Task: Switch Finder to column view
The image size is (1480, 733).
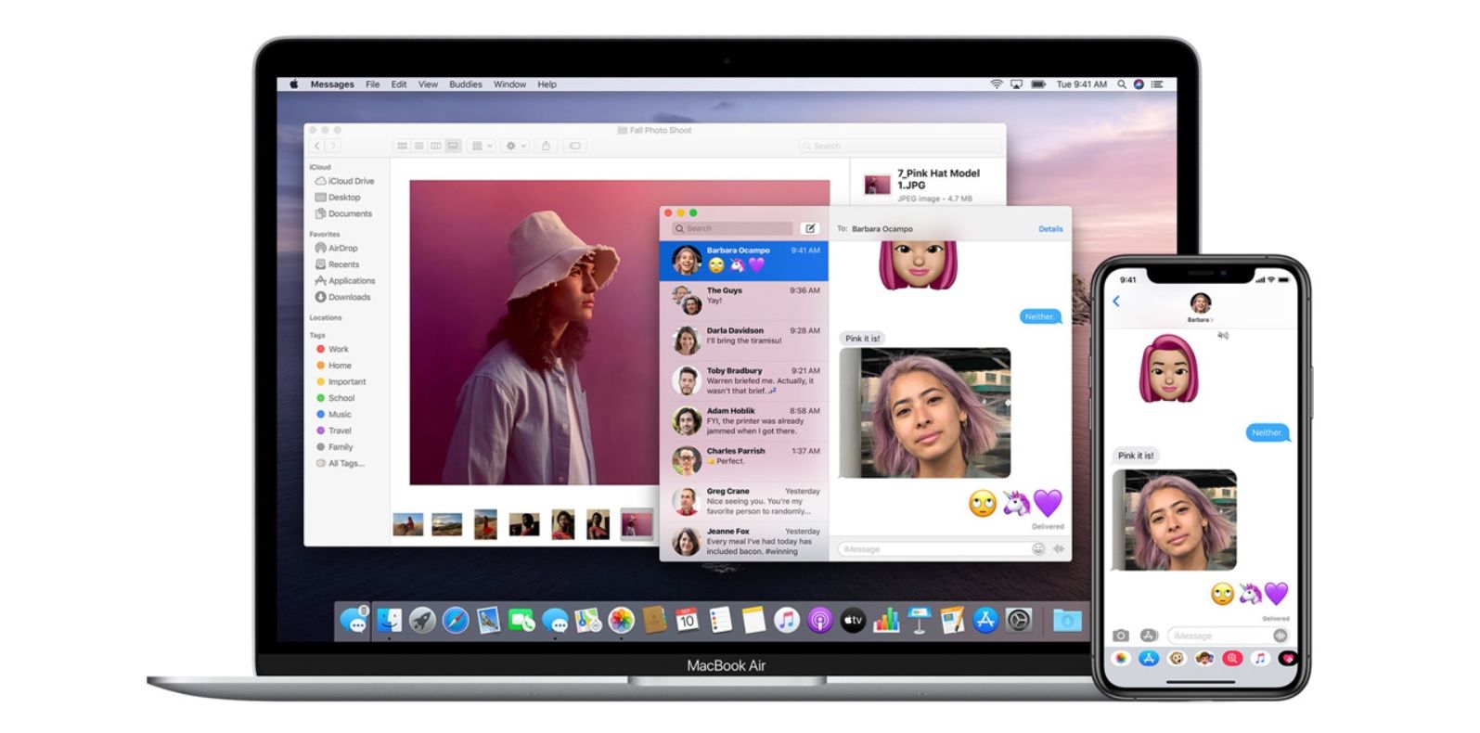Action: [x=436, y=146]
